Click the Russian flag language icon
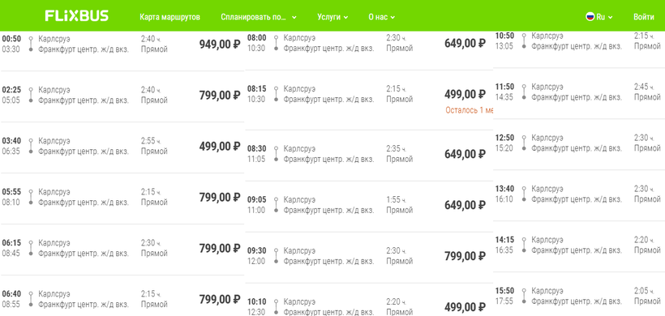 (x=590, y=17)
